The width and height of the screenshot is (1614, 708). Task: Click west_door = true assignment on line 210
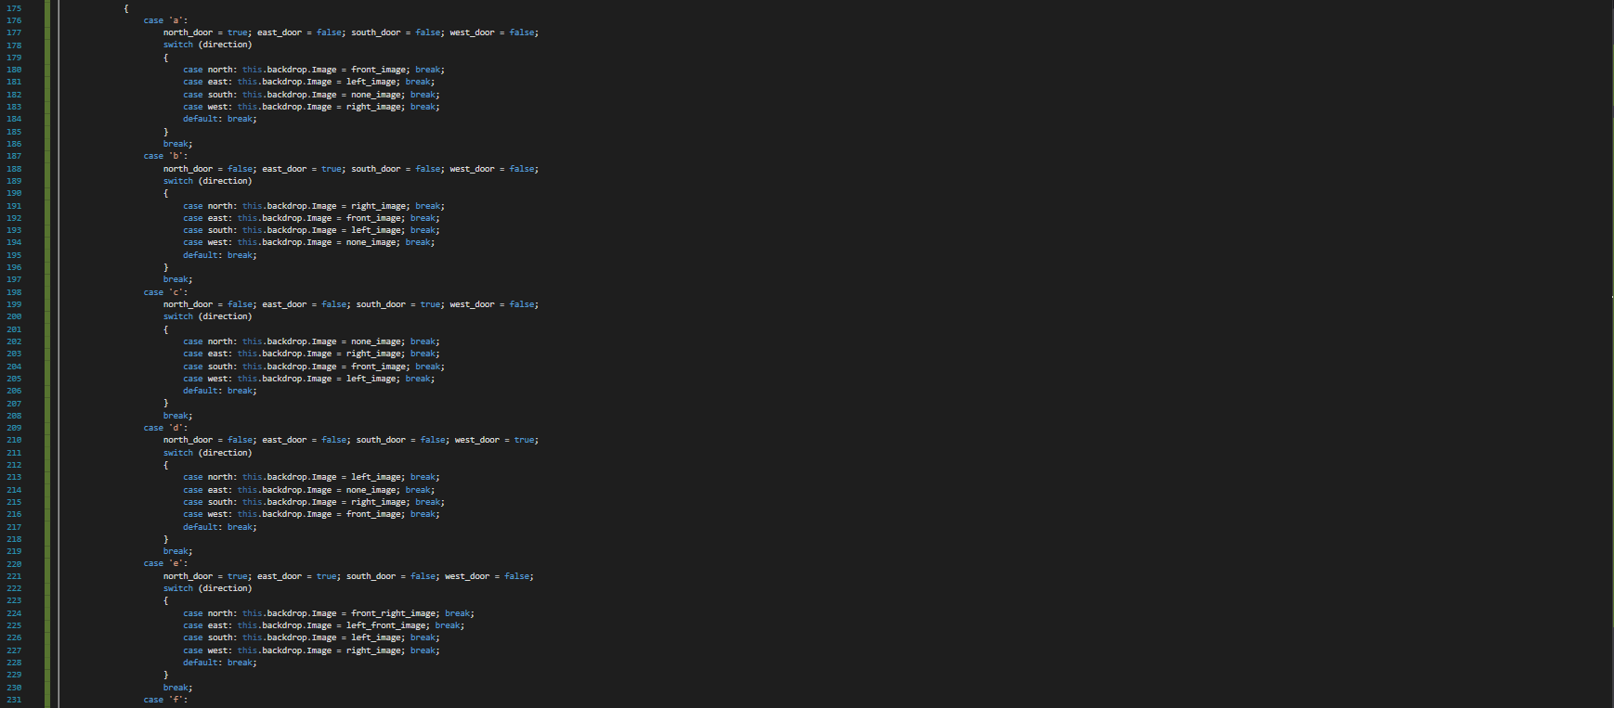pyautogui.click(x=494, y=440)
